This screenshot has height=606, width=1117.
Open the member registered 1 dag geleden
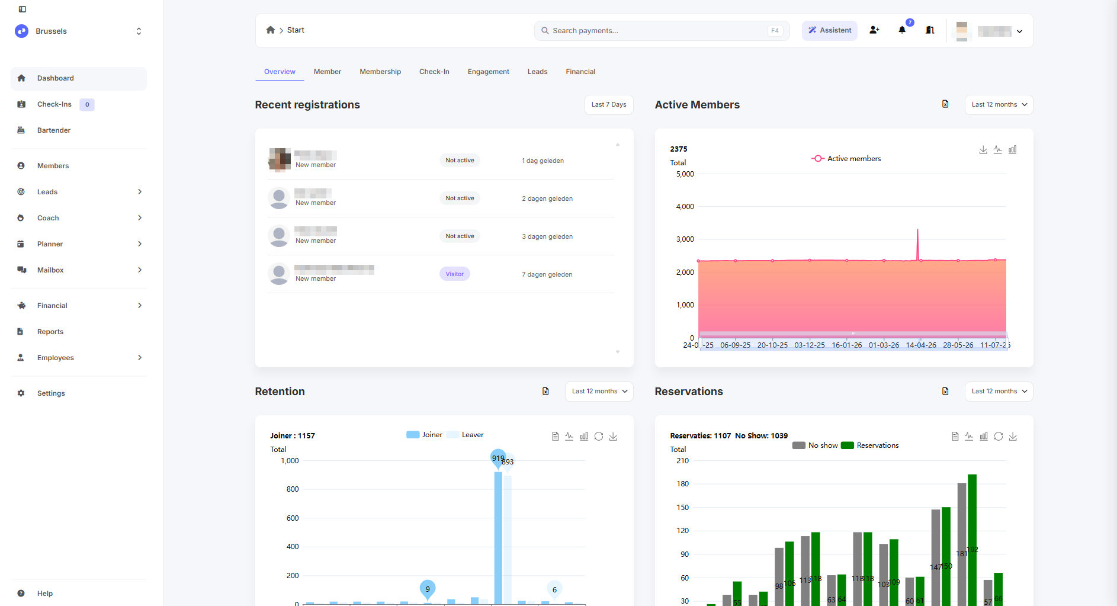[441, 161]
